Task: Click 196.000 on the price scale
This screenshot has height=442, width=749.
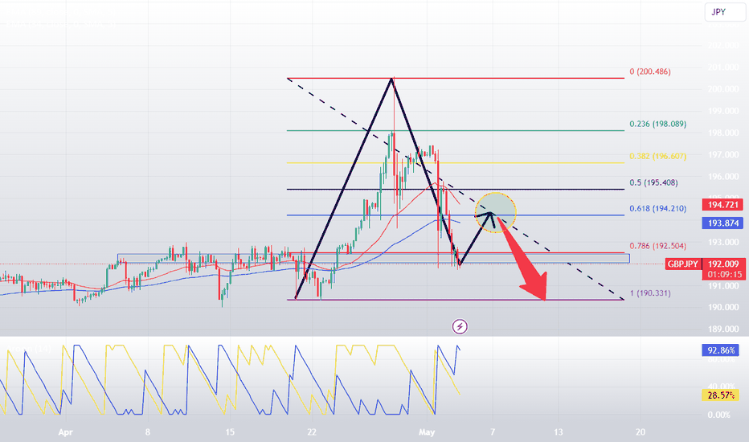Action: 723,176
